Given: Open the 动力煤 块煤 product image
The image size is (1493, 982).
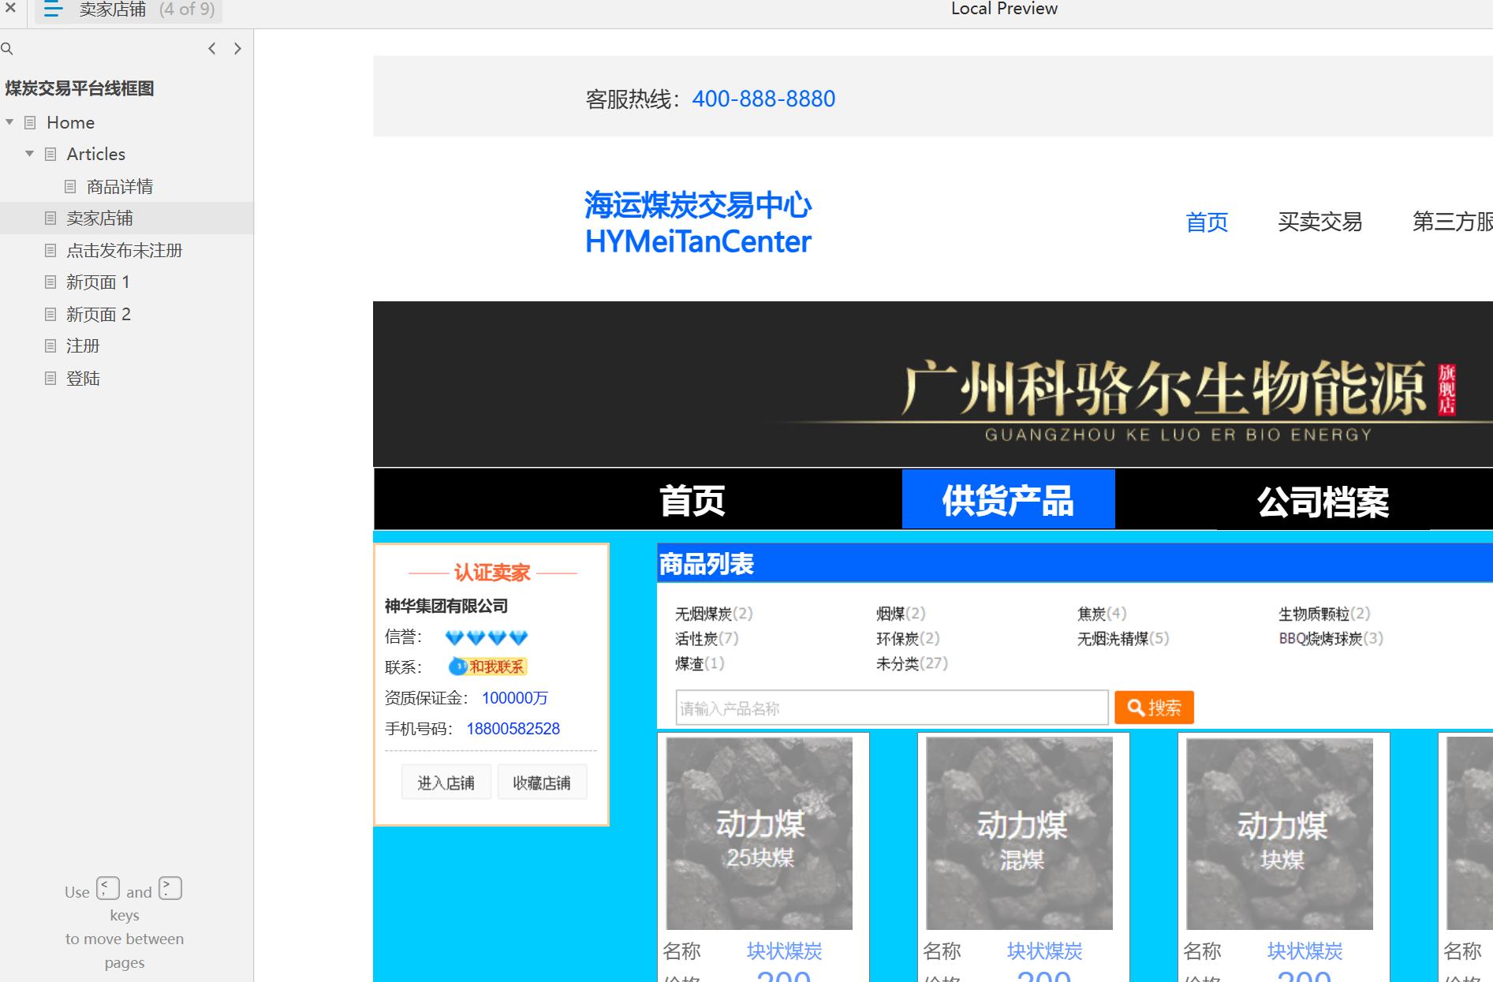Looking at the screenshot, I should point(1280,834).
